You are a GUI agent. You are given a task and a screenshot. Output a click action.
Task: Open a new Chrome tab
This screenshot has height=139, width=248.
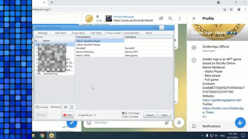click(x=52, y=3)
